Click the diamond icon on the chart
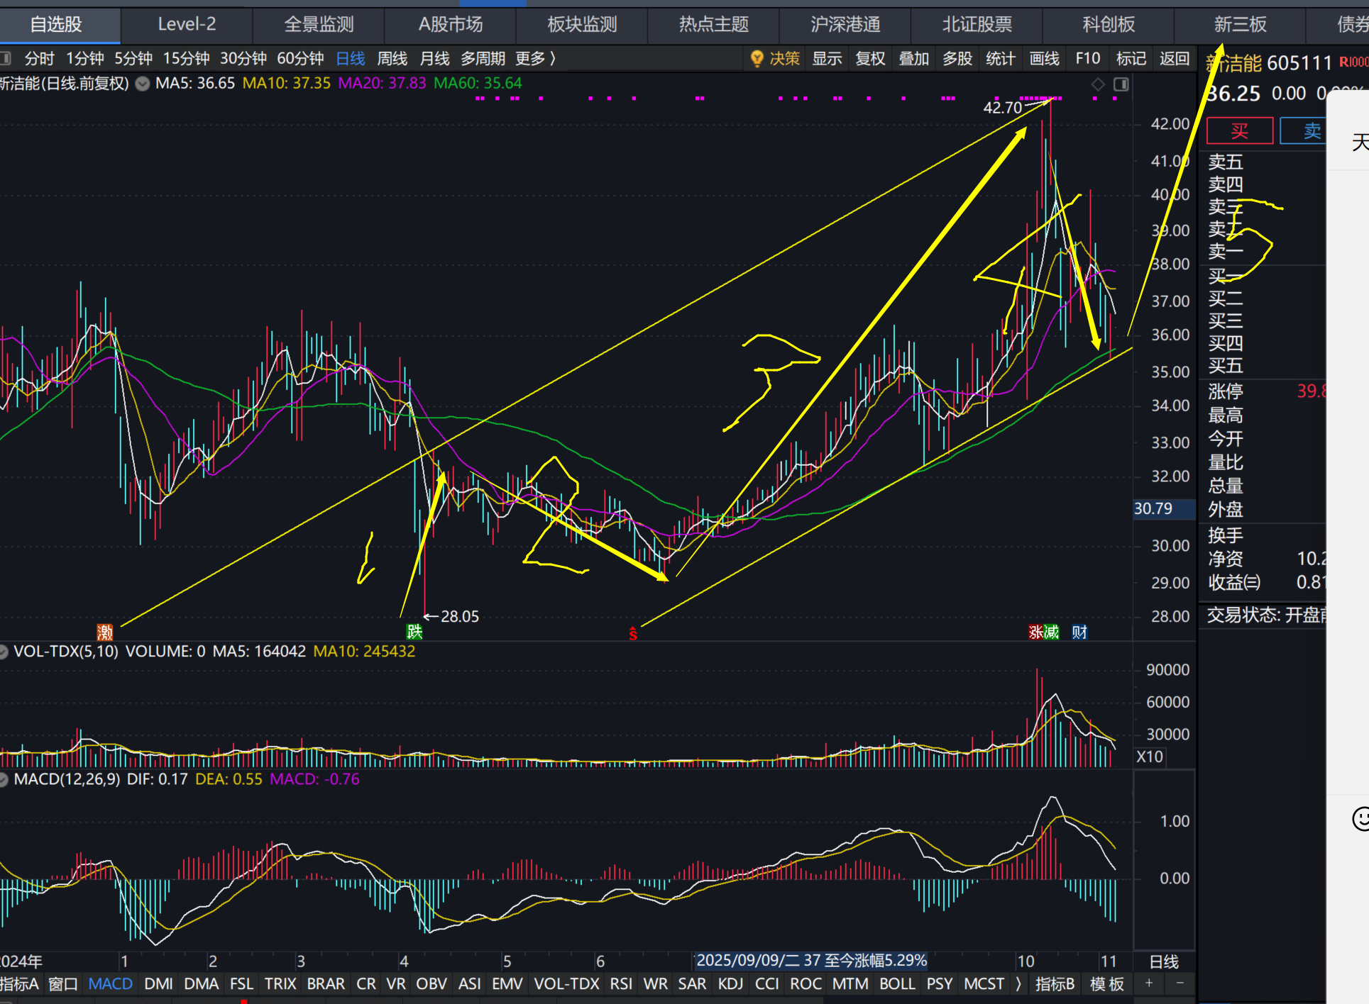1369x1004 pixels. (x=1098, y=84)
